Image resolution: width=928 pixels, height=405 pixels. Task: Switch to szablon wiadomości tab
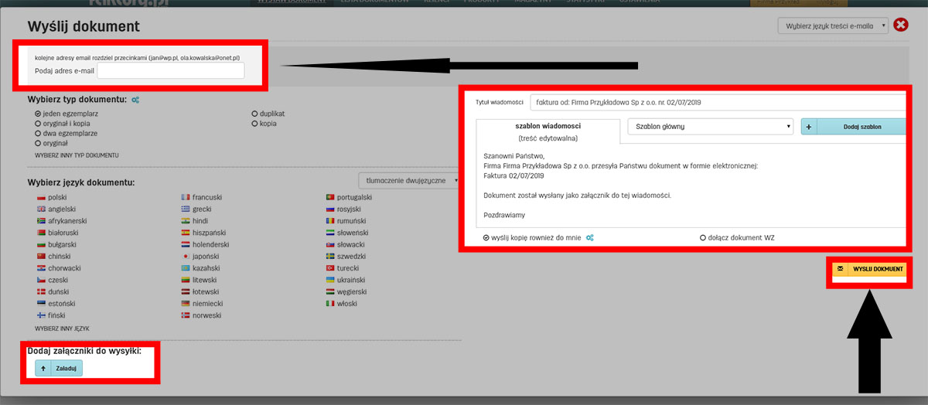pyautogui.click(x=548, y=131)
